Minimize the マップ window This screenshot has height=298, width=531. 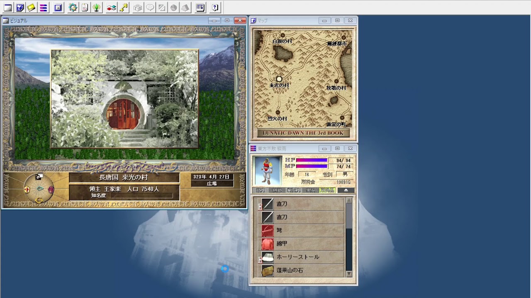click(324, 21)
